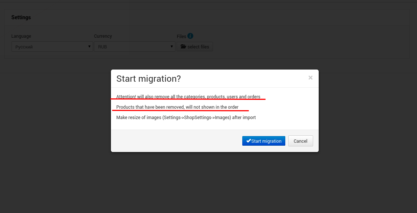Click the arrow of the Language combo box
The height and width of the screenshot is (213, 417).
(89, 47)
